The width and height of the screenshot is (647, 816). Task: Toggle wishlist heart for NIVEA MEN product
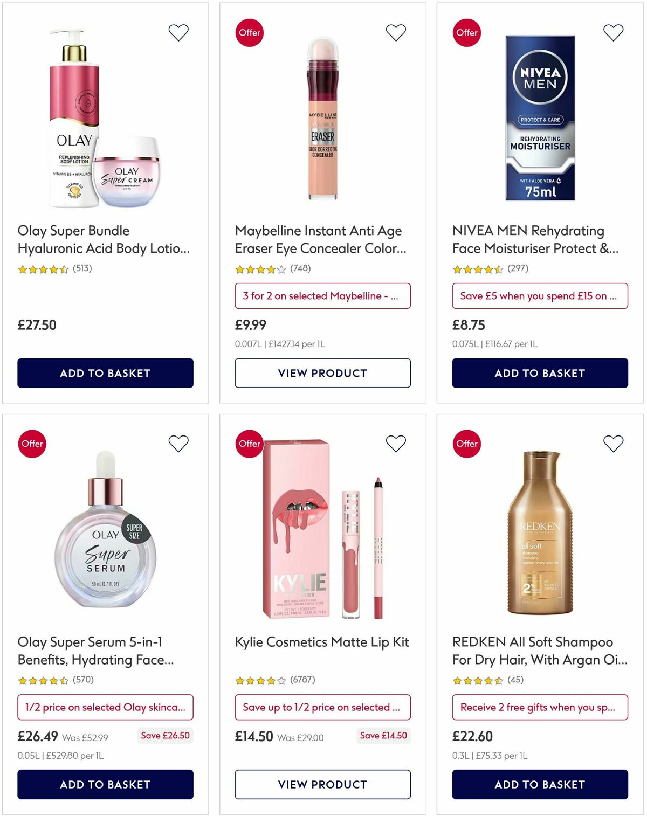[612, 32]
